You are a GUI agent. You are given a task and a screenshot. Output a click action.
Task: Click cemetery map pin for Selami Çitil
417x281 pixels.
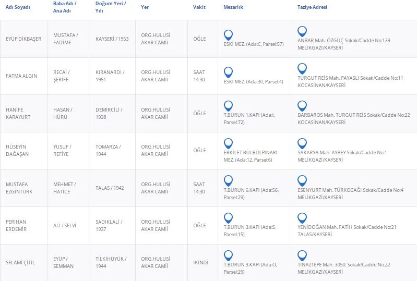click(228, 256)
